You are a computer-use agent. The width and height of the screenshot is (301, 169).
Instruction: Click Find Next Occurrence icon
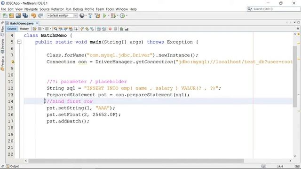coord(66,29)
